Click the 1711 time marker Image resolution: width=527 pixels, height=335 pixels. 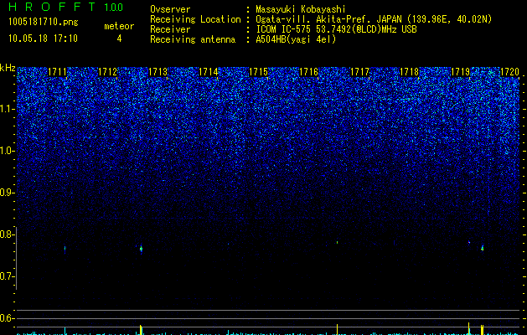click(x=58, y=72)
